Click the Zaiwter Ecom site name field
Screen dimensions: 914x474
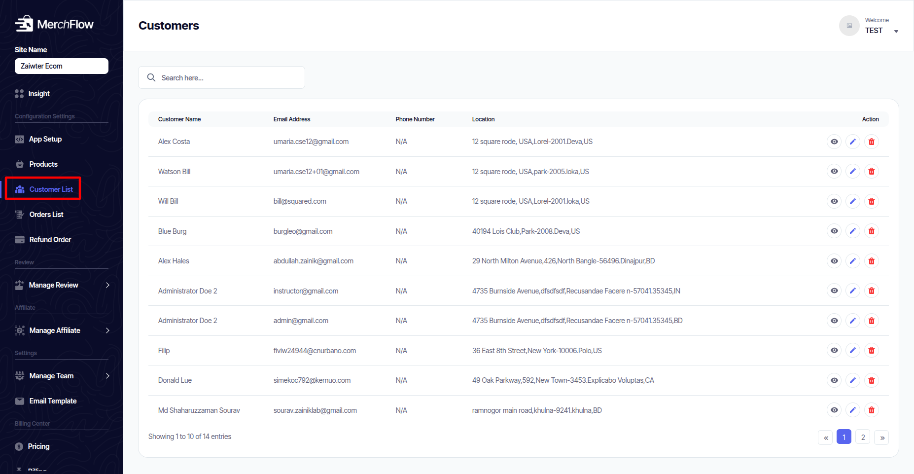pos(62,66)
